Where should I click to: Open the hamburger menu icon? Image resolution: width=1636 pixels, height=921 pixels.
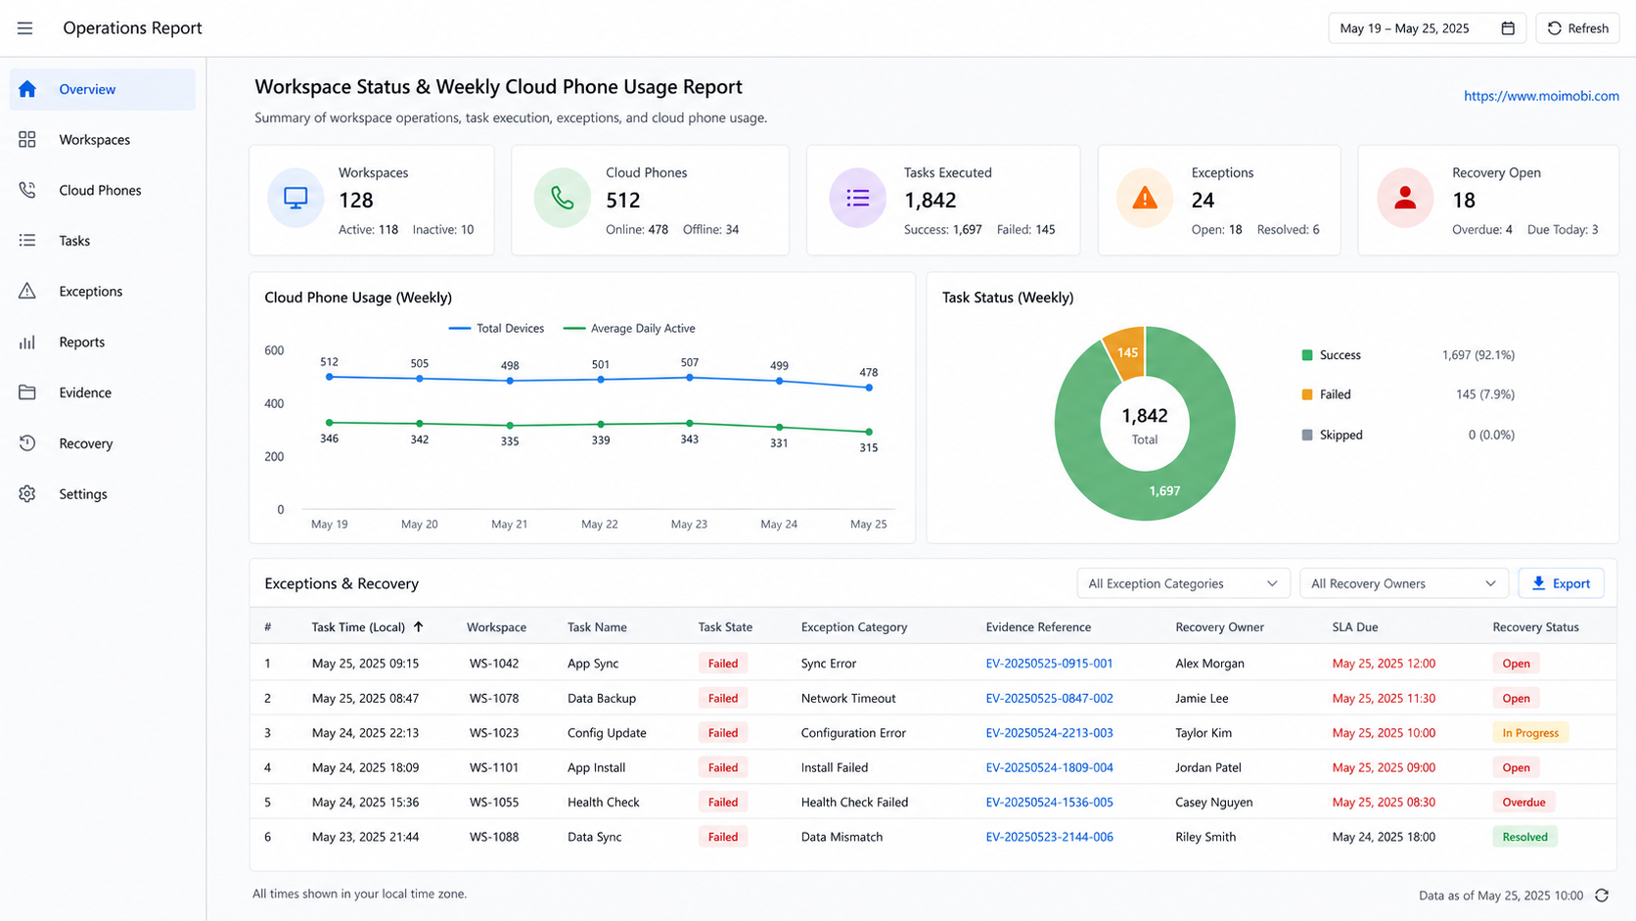point(25,28)
